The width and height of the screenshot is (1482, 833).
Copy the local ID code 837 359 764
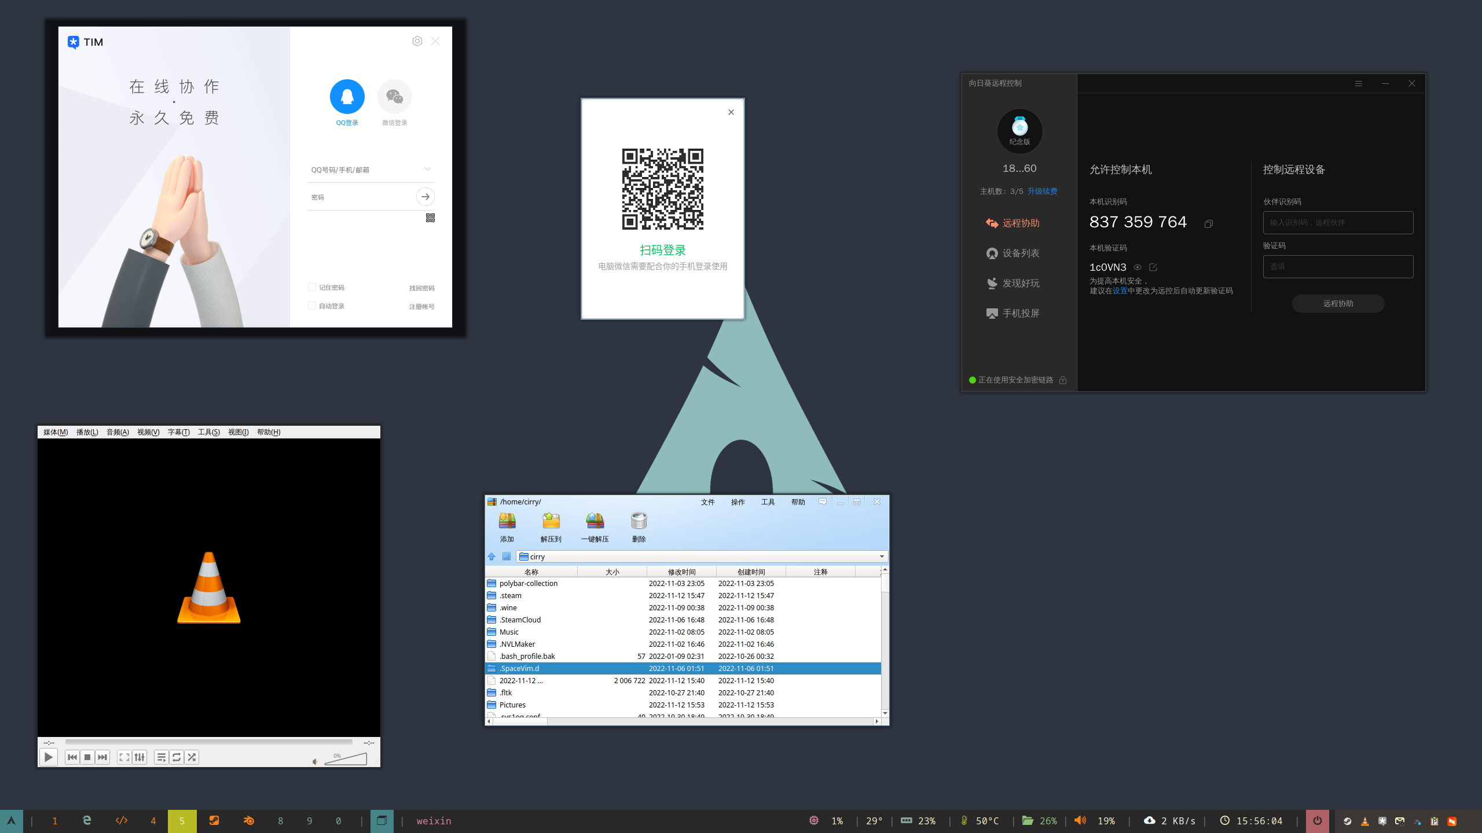[x=1208, y=224]
